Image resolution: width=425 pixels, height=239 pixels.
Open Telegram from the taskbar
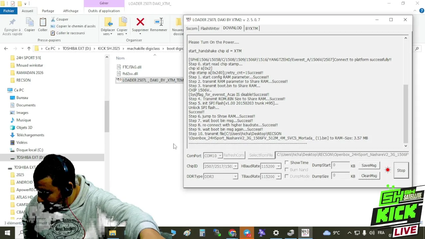click(247, 233)
